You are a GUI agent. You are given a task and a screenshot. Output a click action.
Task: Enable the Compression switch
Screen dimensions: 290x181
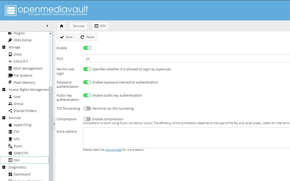click(x=87, y=119)
